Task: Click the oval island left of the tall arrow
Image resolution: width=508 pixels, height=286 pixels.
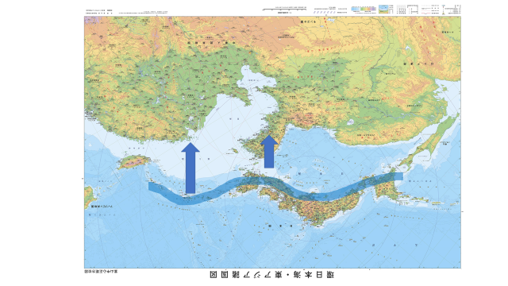Action: pos(133,162)
